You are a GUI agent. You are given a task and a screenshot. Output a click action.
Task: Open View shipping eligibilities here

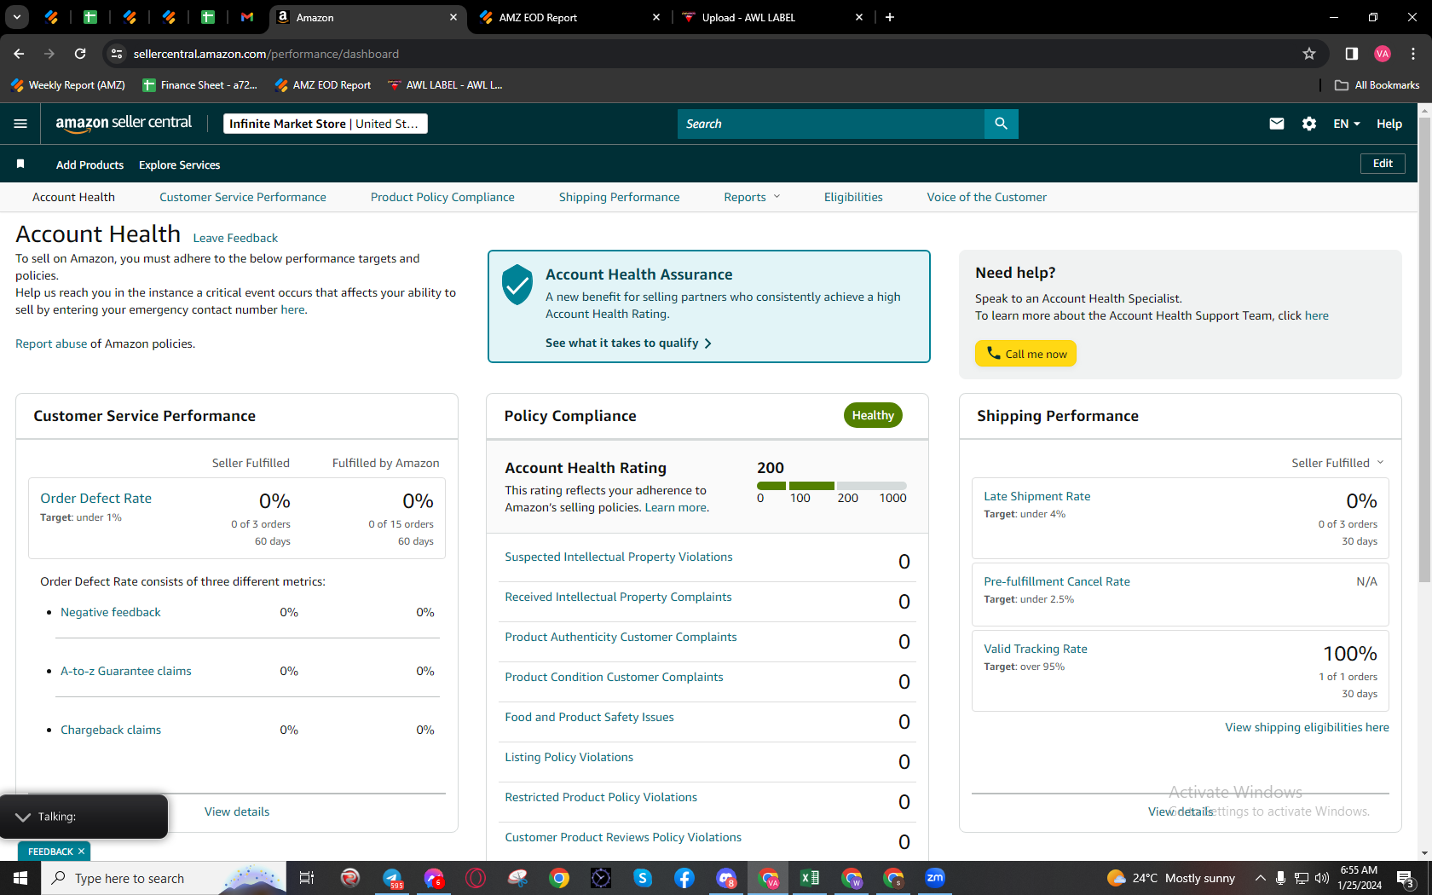pyautogui.click(x=1307, y=727)
